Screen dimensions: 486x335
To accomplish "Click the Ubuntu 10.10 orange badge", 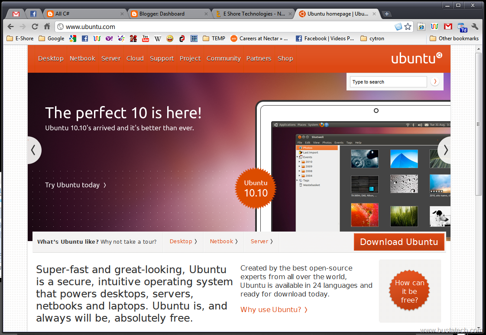I will (x=256, y=188).
